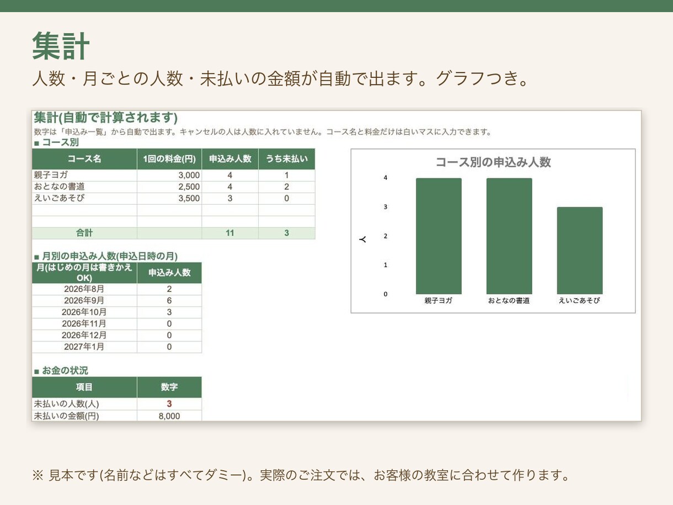Click the えいごあそび bar in the chart
Screen dimensions: 673x505
coord(580,251)
